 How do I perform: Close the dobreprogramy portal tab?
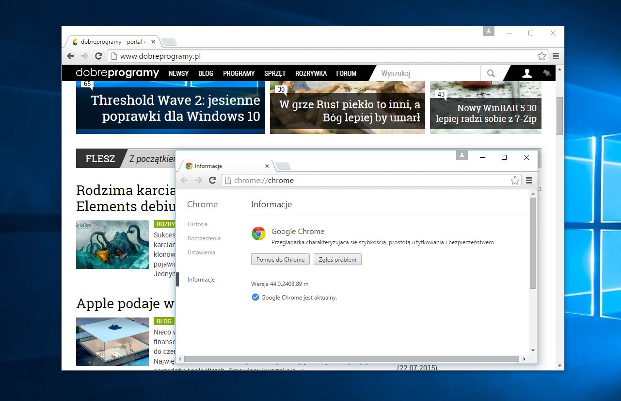point(152,42)
